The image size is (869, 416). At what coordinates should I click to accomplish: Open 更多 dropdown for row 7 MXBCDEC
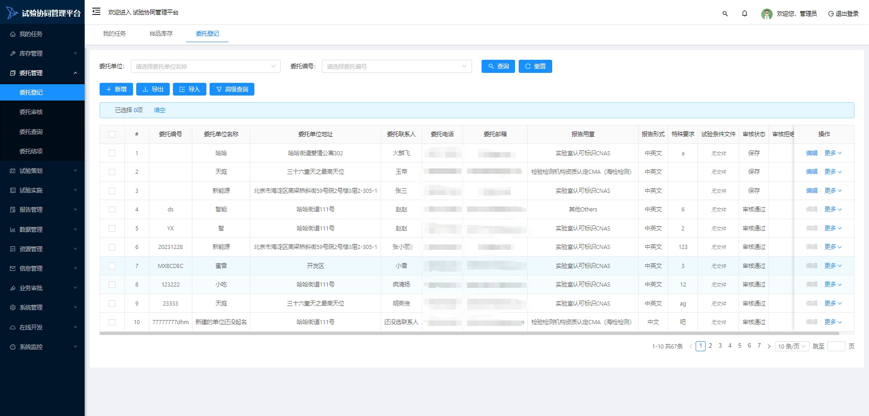[x=833, y=266]
